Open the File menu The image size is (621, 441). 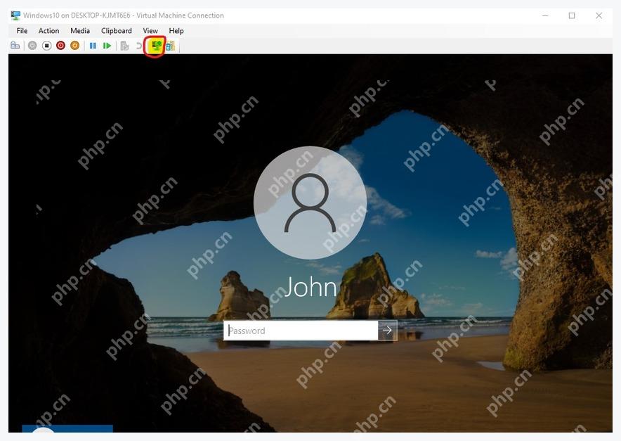(22, 30)
